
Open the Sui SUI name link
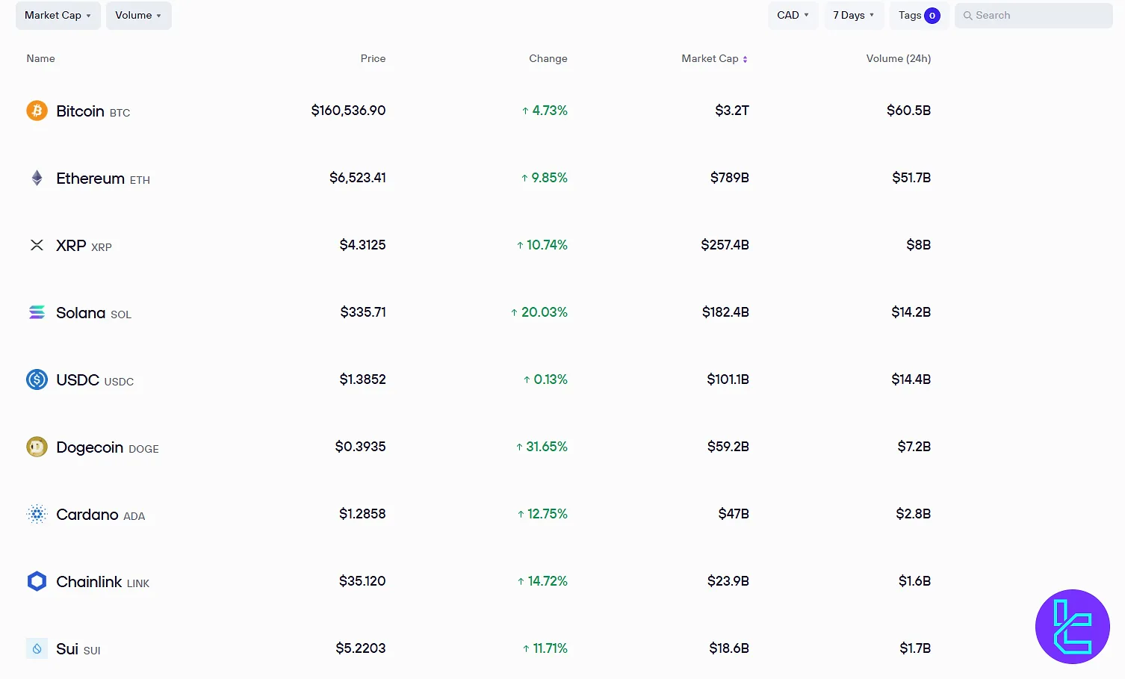click(78, 649)
